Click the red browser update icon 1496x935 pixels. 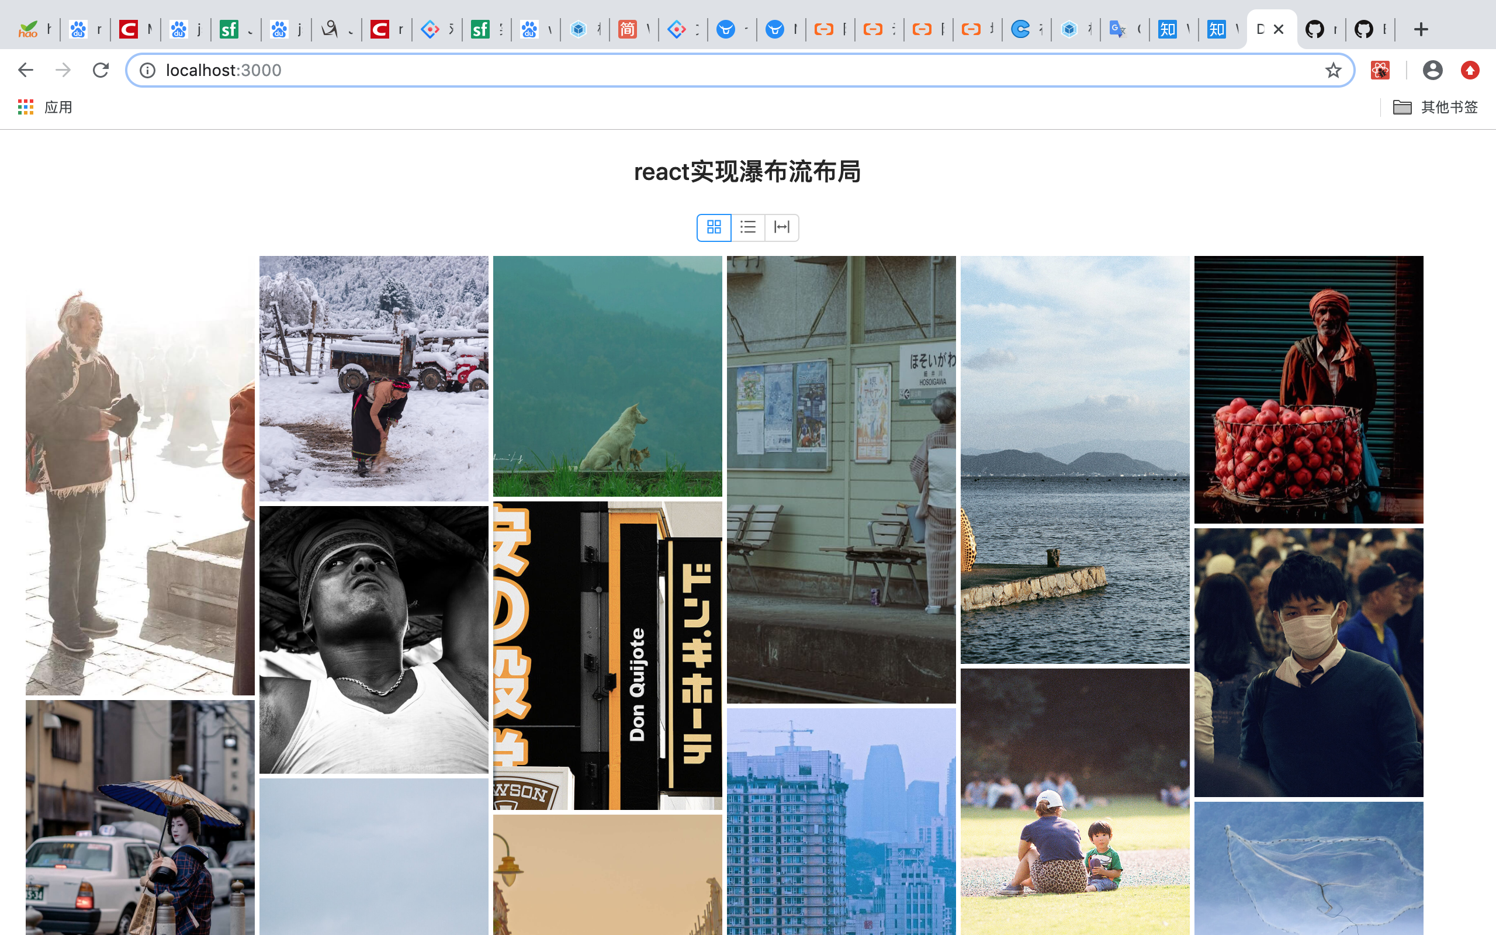(x=1470, y=71)
